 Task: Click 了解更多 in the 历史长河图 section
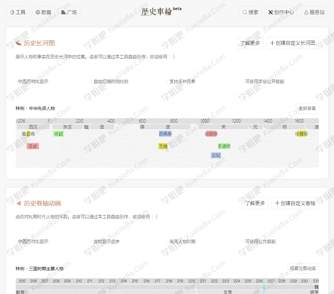(x=250, y=43)
